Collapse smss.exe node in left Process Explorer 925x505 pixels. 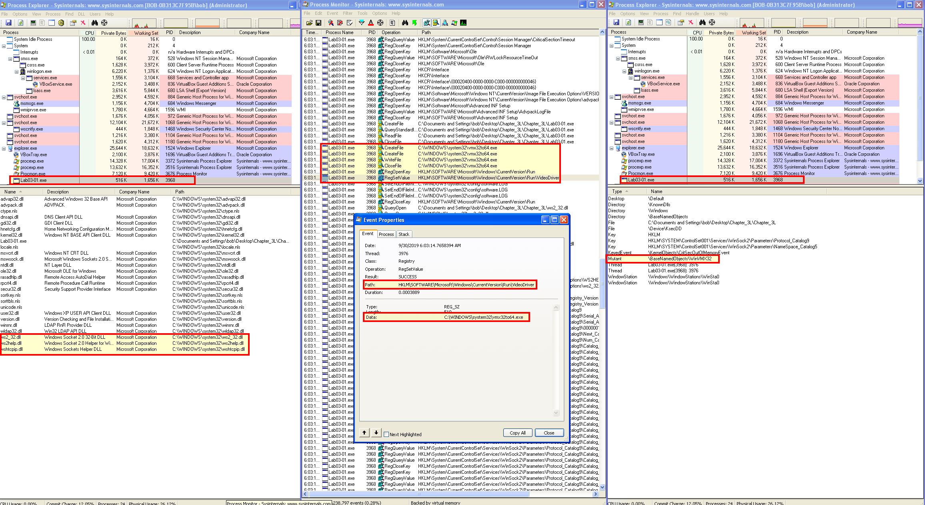[10, 58]
